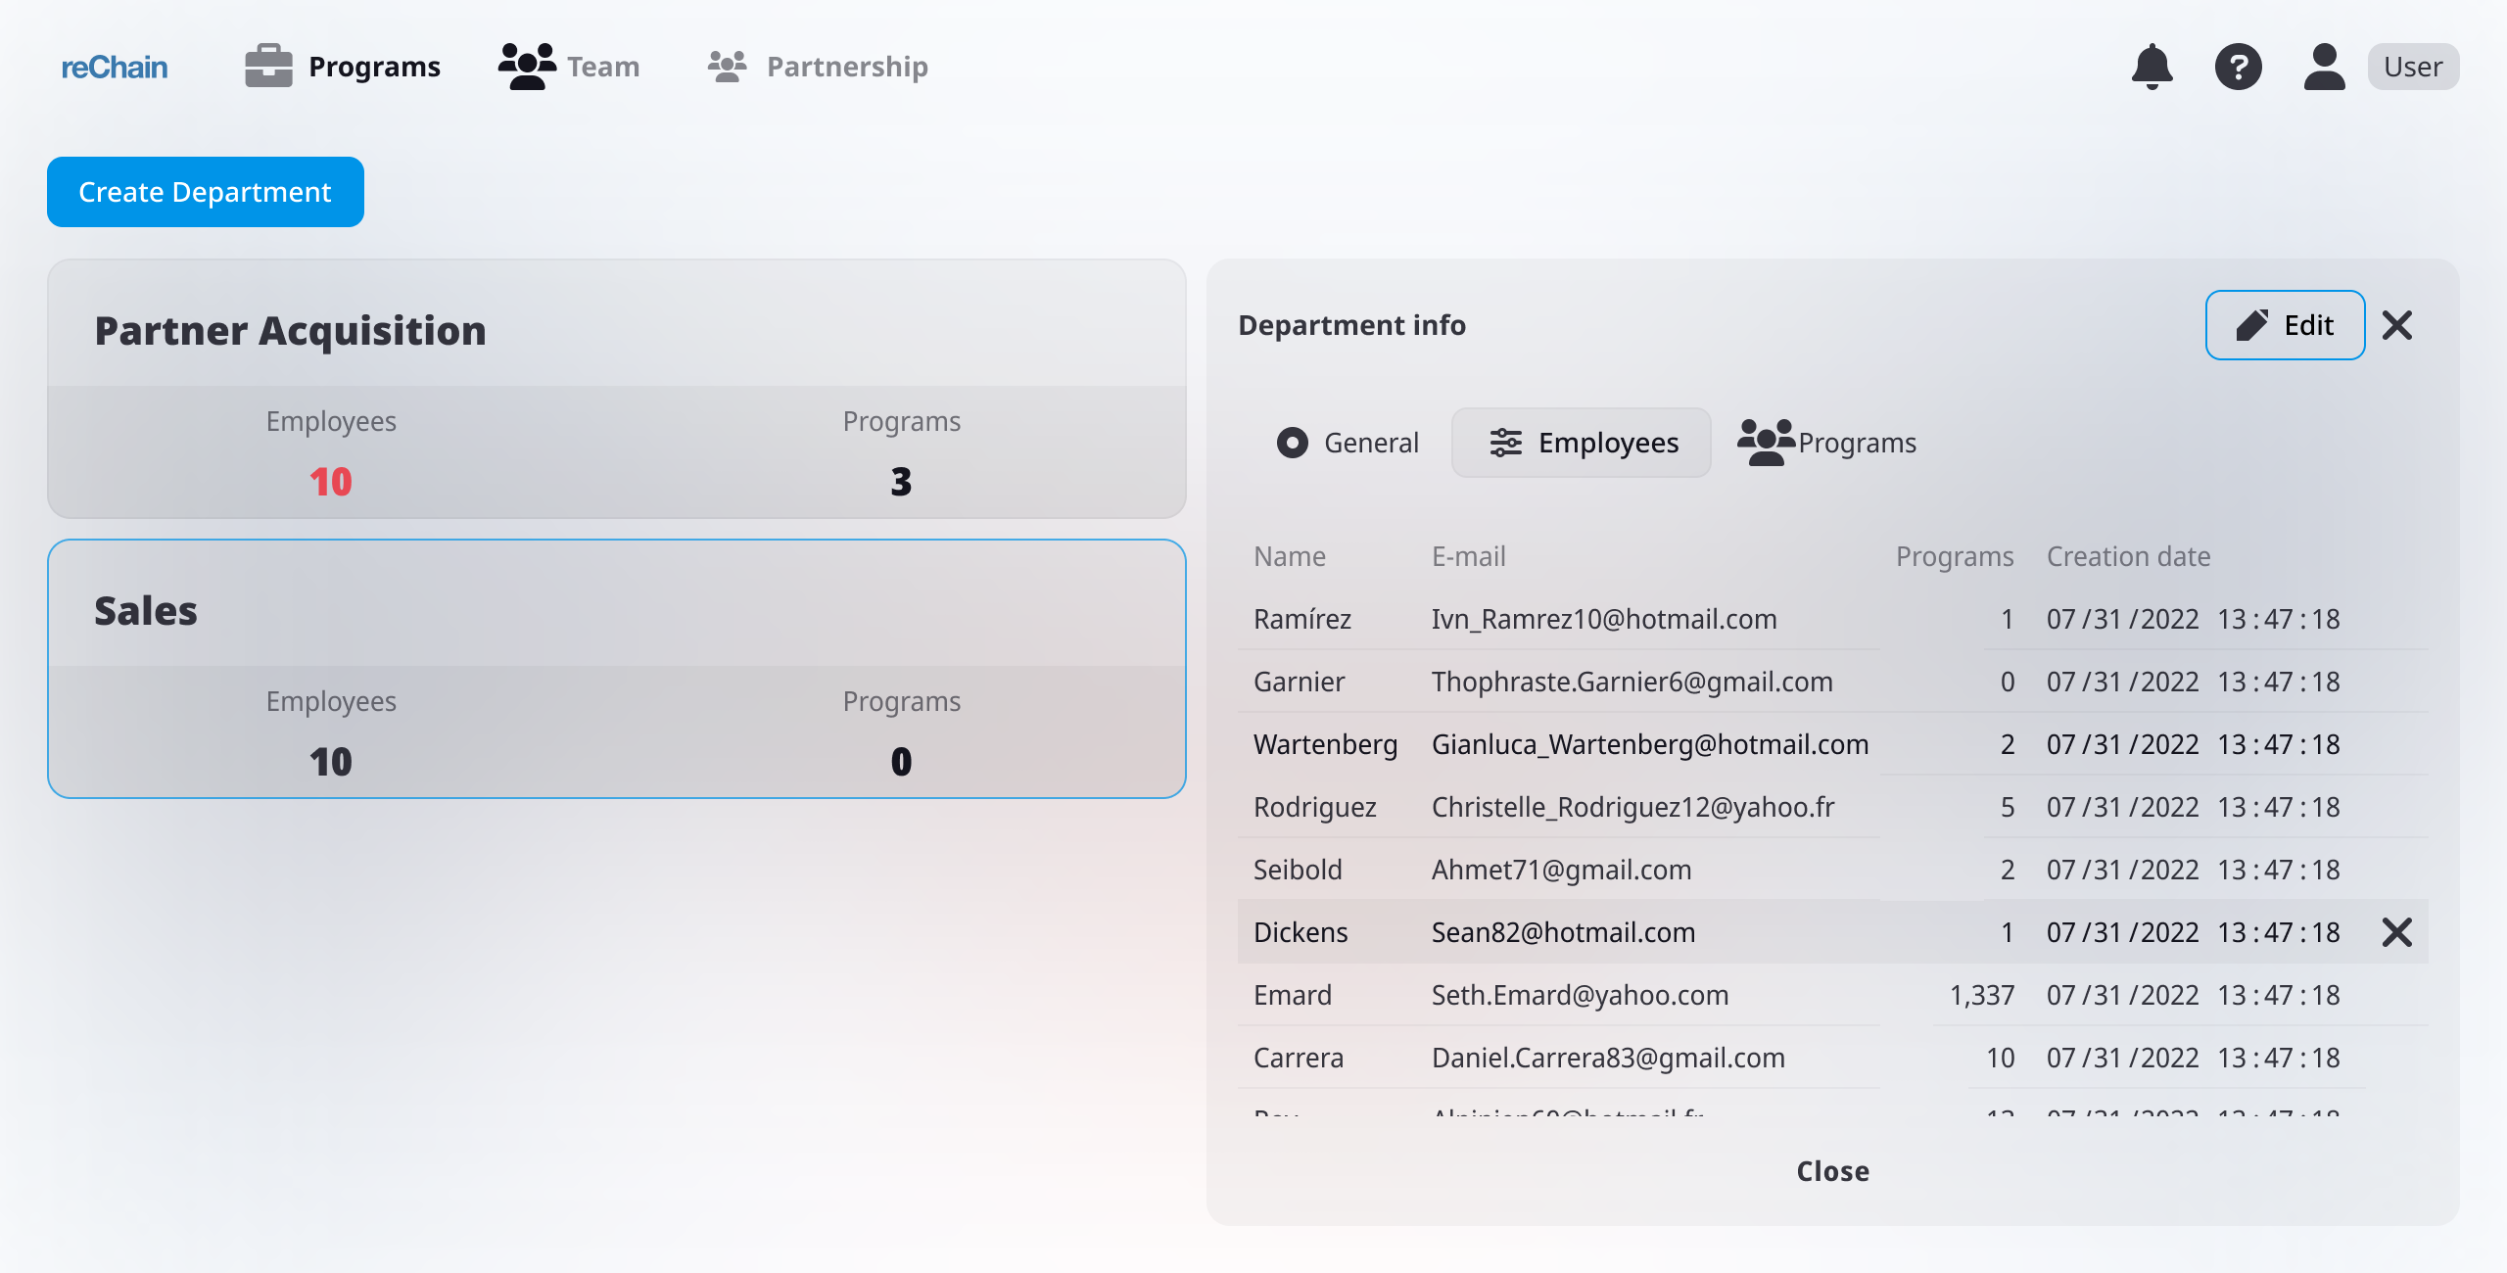
Task: Click the Partnership group icon
Action: [727, 67]
